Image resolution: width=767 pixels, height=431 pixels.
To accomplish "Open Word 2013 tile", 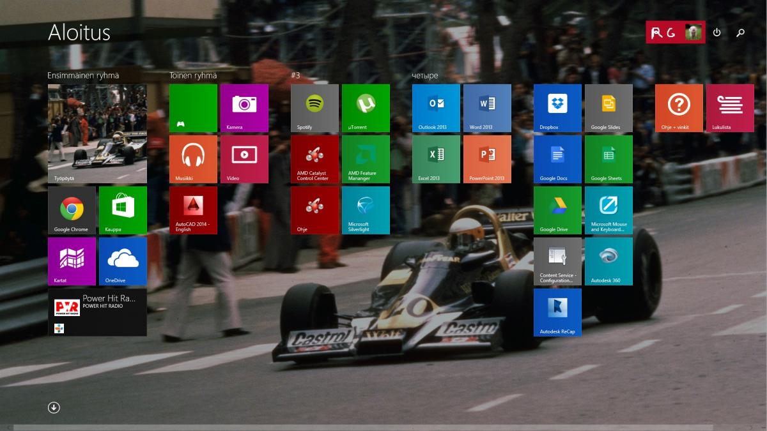I will coord(487,108).
